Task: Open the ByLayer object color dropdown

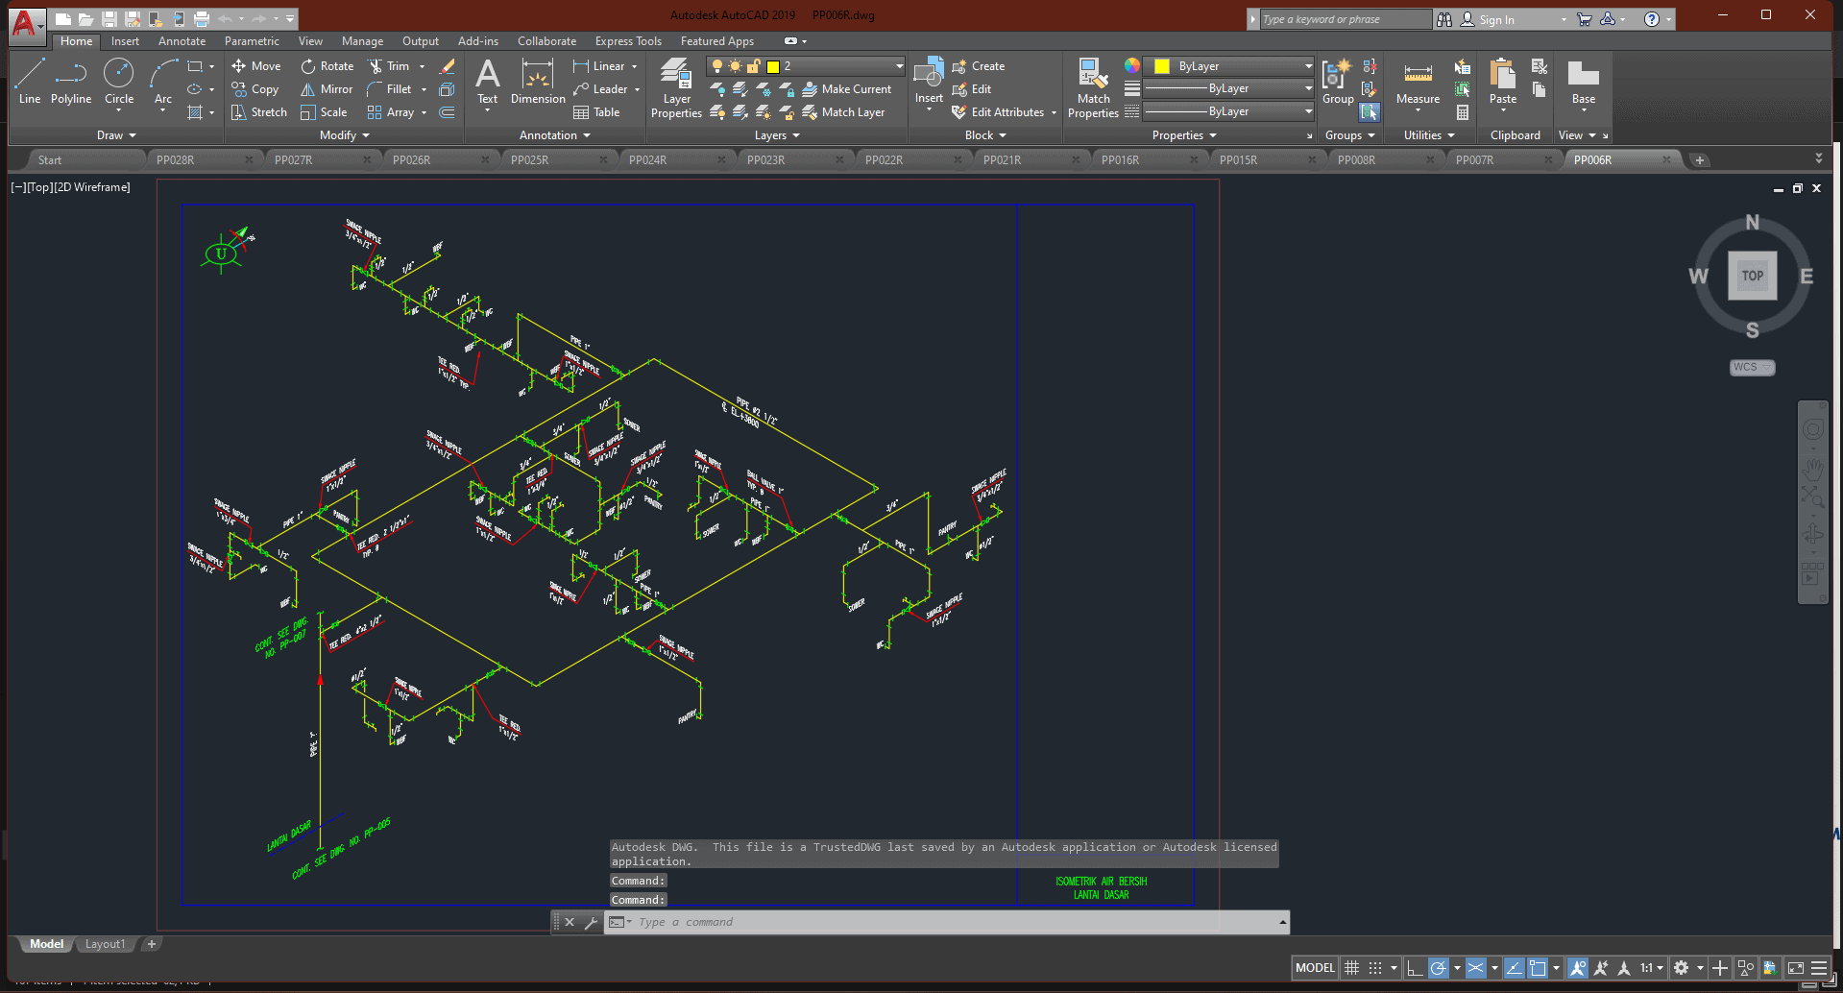Action: click(x=1307, y=66)
